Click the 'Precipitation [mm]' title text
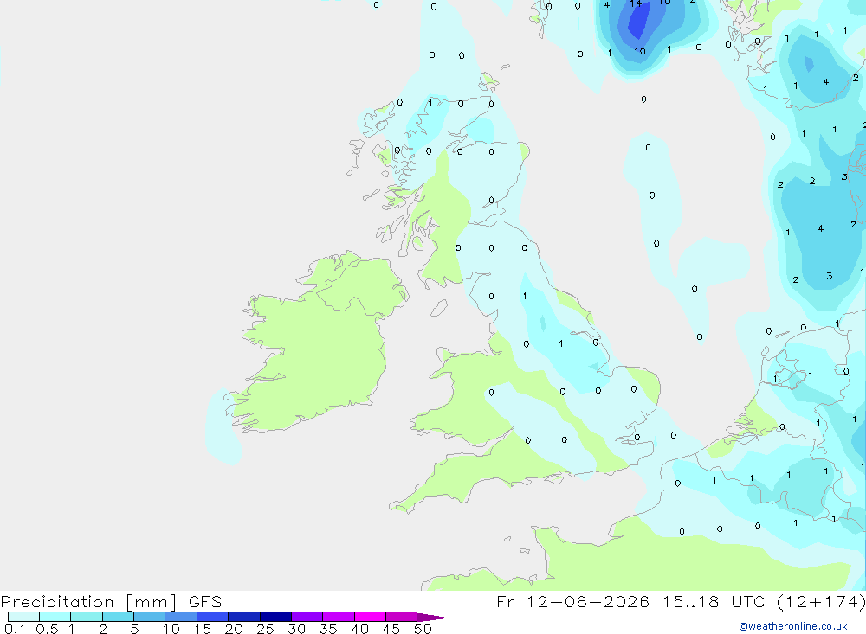 point(88,602)
